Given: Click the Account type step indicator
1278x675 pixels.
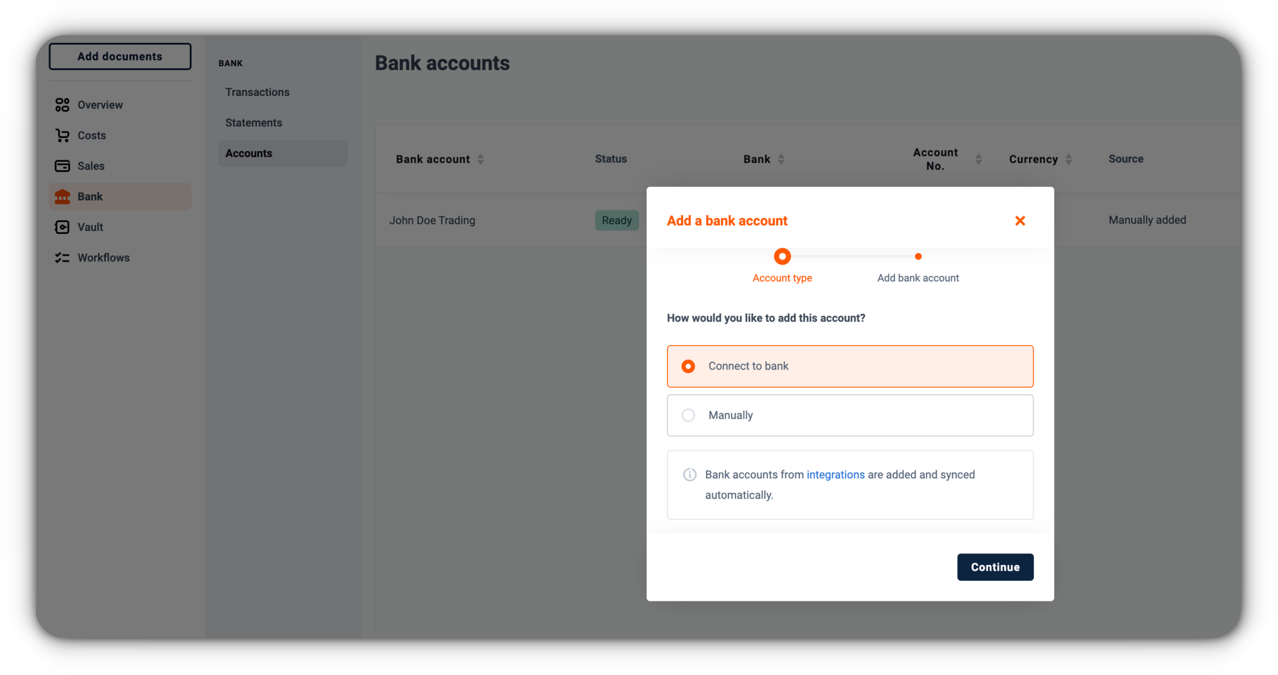Looking at the screenshot, I should [x=782, y=256].
